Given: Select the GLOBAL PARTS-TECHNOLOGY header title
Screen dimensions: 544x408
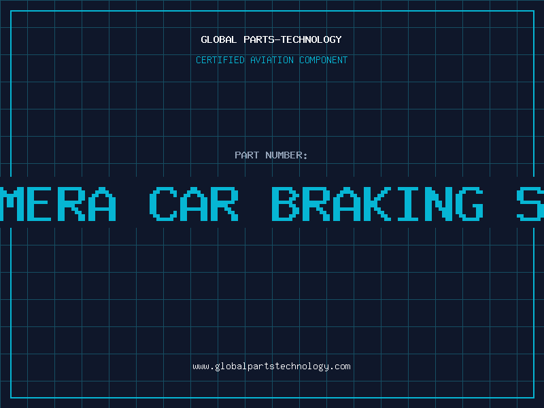Looking at the screenshot, I should point(271,39).
